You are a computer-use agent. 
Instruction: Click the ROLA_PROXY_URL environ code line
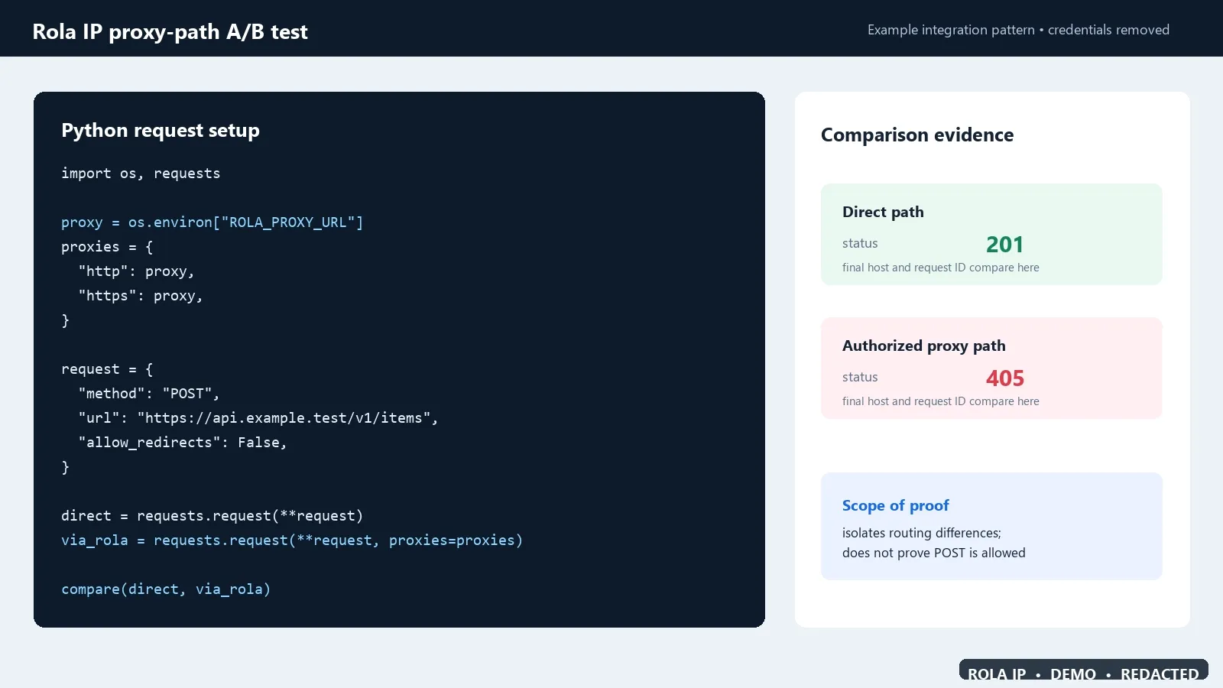pos(212,222)
